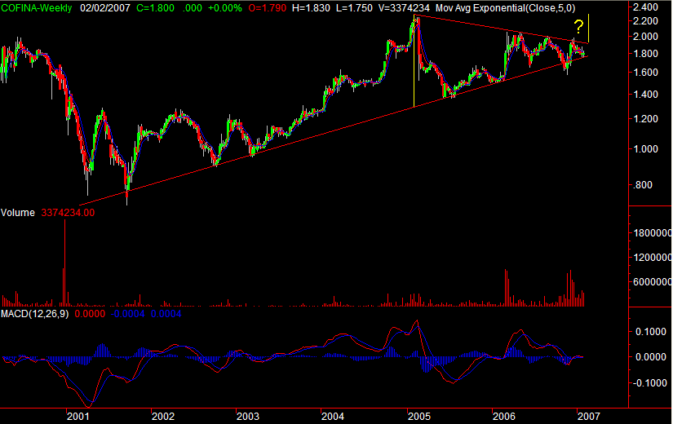Click the 2002 year marker on time axis

pyautogui.click(x=163, y=416)
